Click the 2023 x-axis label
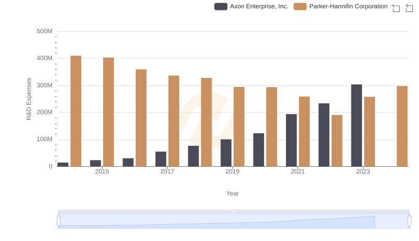The height and width of the screenshot is (241, 419). pyautogui.click(x=363, y=171)
